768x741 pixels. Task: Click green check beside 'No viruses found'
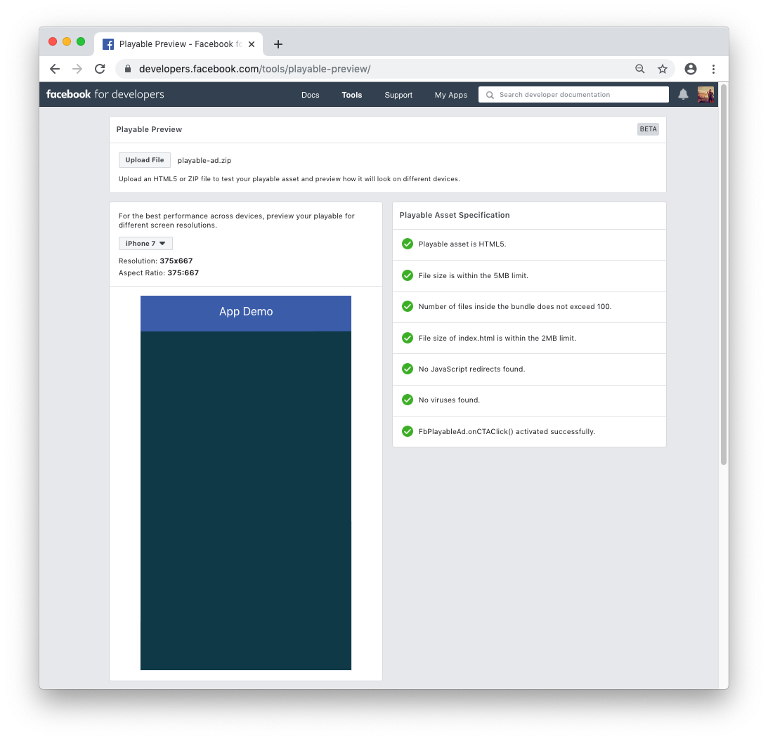(408, 400)
